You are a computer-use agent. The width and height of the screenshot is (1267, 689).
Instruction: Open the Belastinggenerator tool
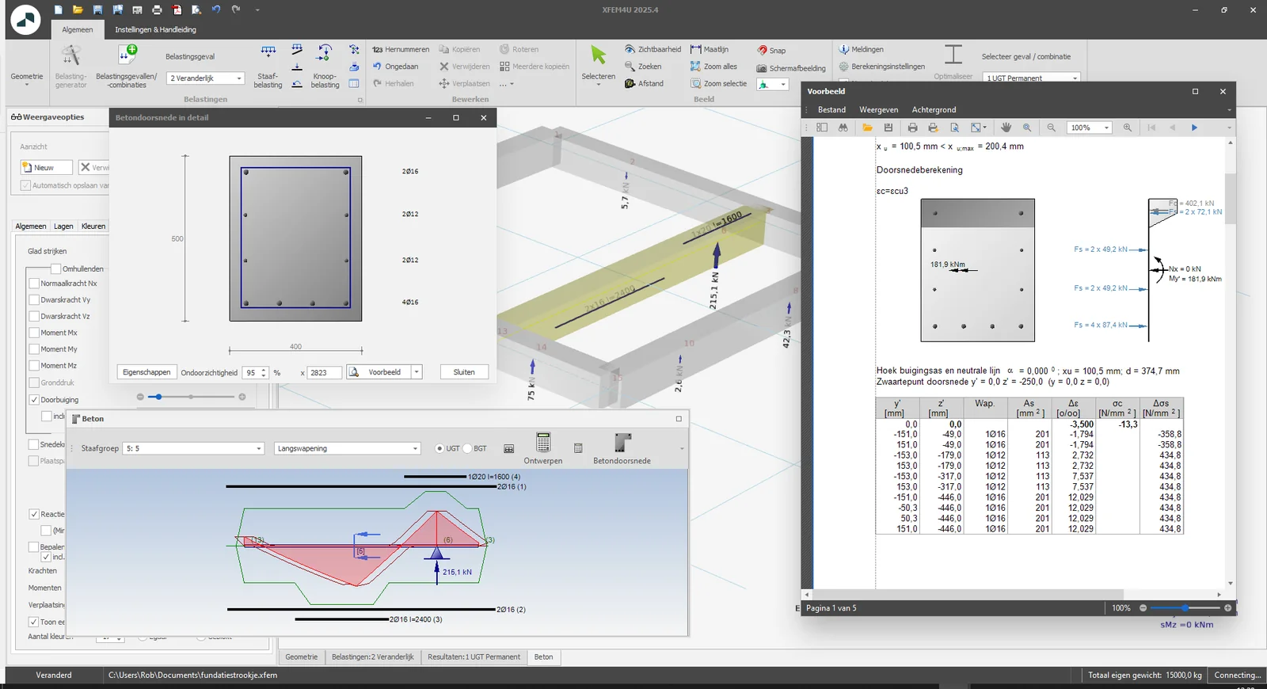click(x=71, y=67)
